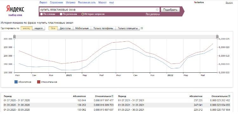Click the period 01.08.2021 - 31.08.2021
The height and width of the screenshot is (116, 238).
pyautogui.click(x=131, y=105)
